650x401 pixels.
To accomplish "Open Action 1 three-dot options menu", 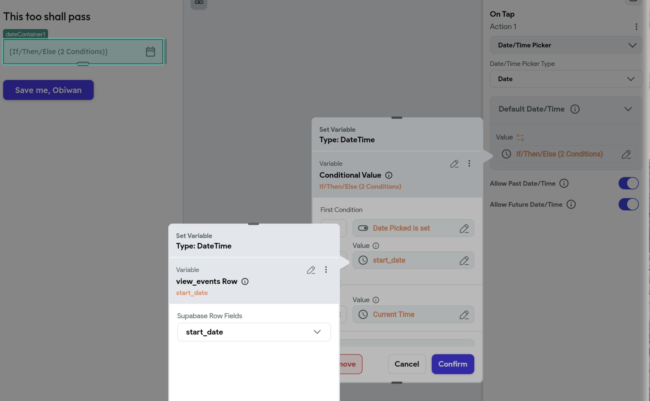I will coord(636,27).
